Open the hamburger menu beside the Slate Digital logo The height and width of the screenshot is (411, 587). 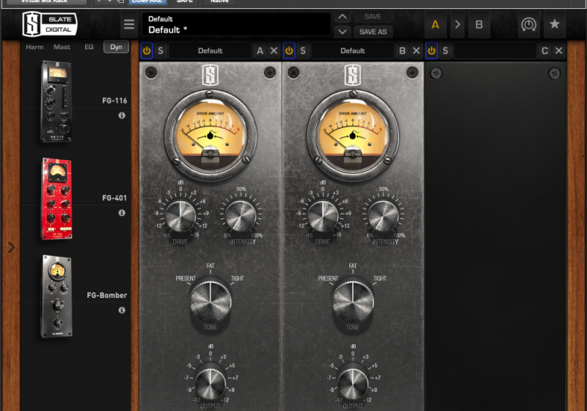tap(129, 25)
